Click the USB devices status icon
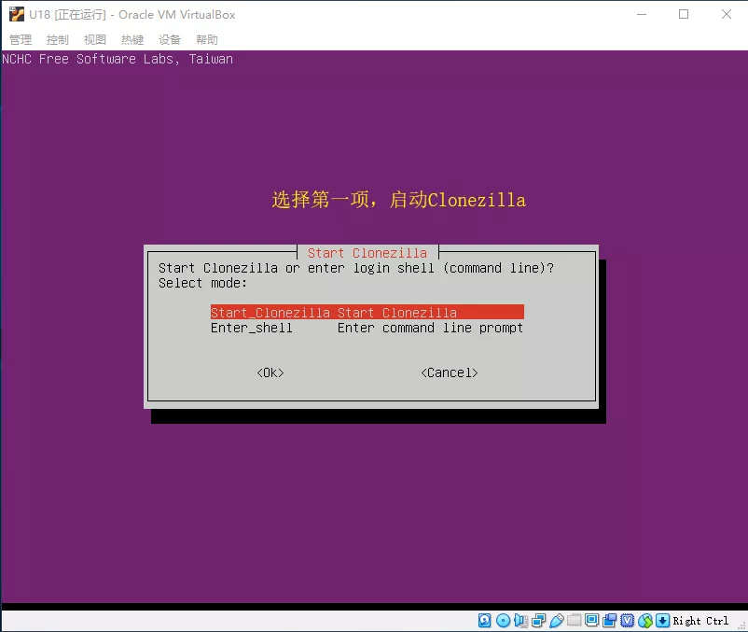 tap(556, 620)
